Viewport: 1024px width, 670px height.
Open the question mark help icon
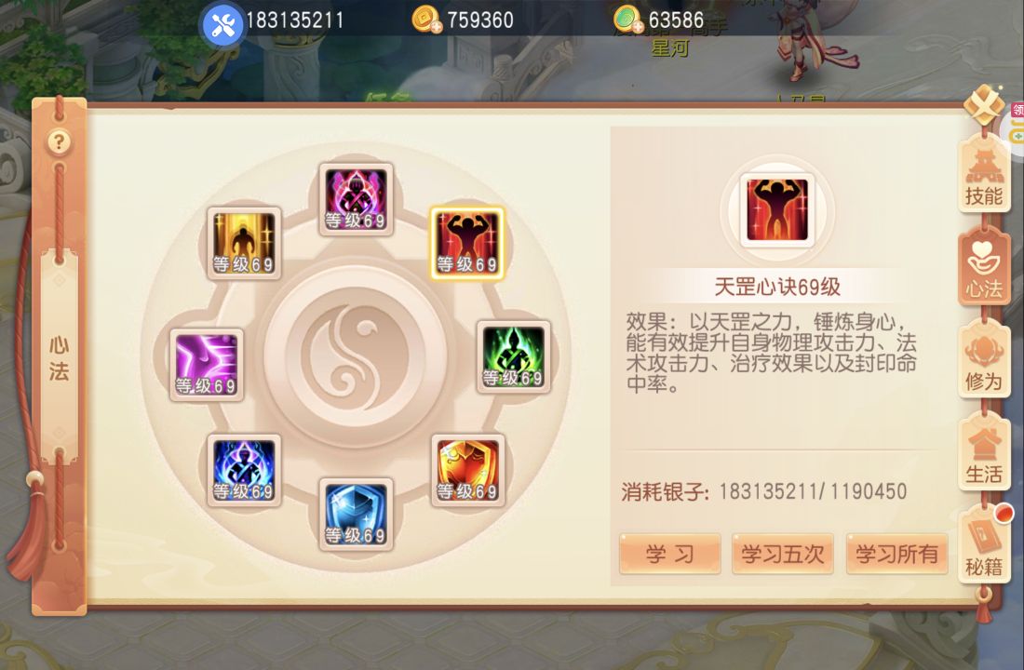coord(59,141)
